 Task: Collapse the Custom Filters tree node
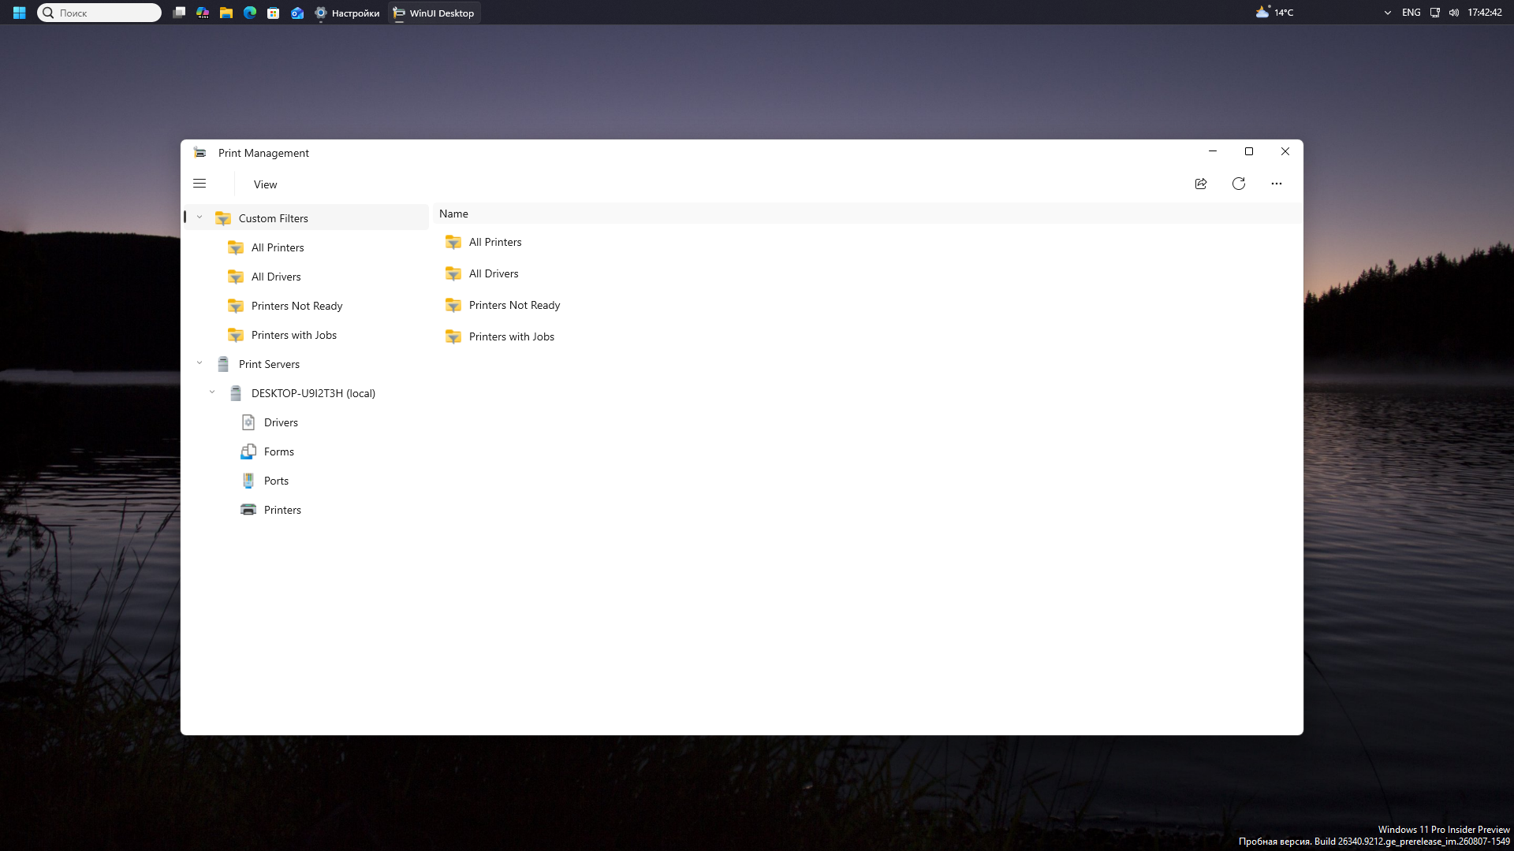point(200,217)
